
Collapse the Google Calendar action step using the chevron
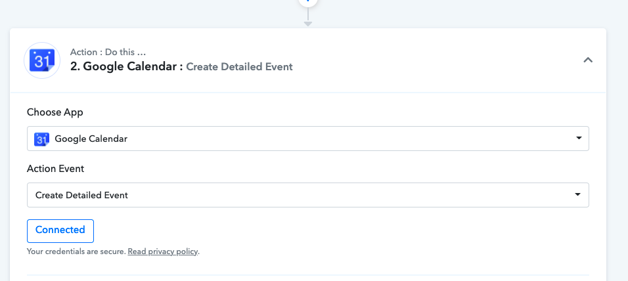pyautogui.click(x=587, y=60)
